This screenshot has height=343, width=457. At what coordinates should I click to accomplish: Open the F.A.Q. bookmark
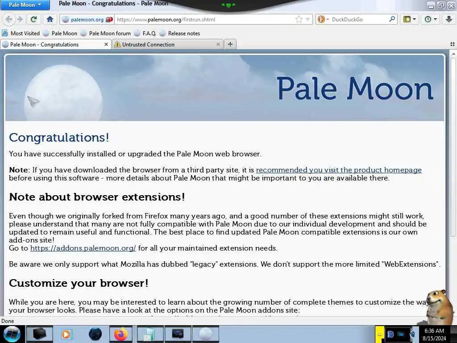[x=145, y=33]
